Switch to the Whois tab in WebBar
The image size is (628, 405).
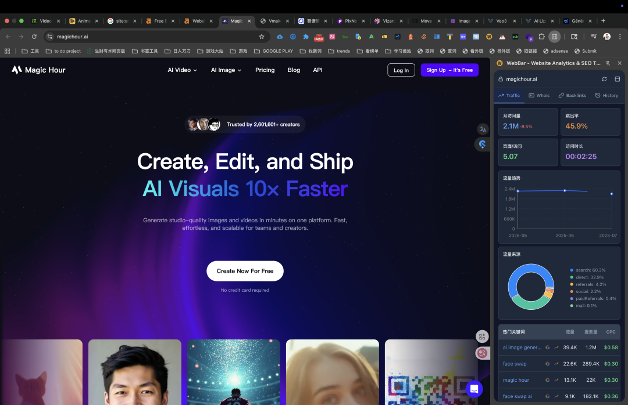(x=539, y=96)
